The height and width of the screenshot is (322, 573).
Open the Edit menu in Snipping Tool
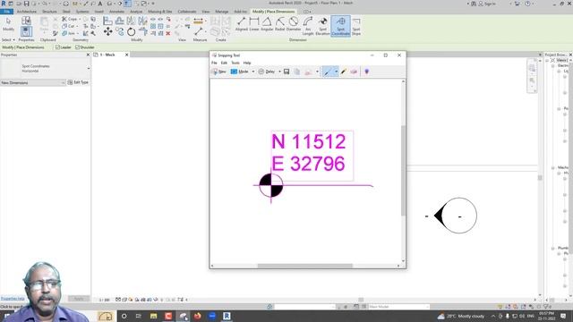tap(224, 63)
